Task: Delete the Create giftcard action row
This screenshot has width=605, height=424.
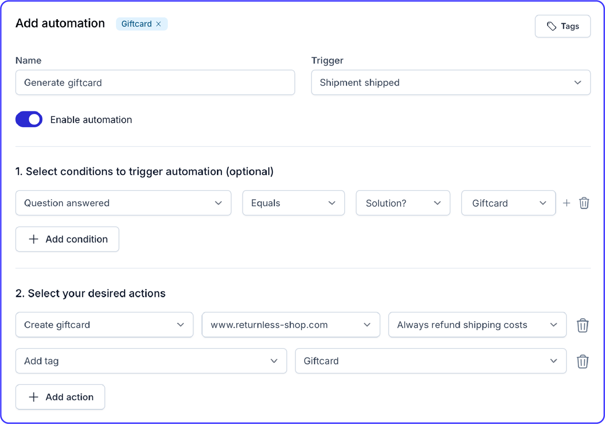Action: pyautogui.click(x=583, y=325)
